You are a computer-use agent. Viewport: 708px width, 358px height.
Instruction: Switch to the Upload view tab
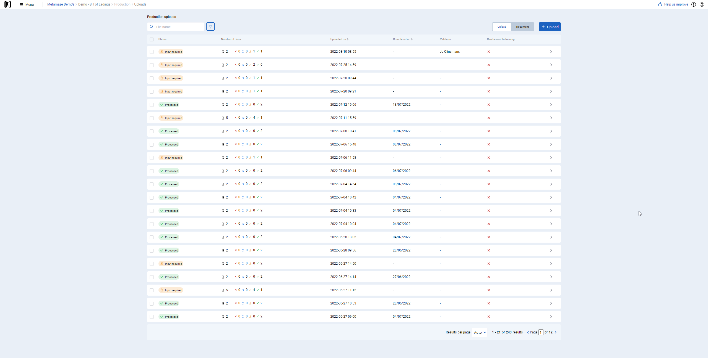point(502,27)
